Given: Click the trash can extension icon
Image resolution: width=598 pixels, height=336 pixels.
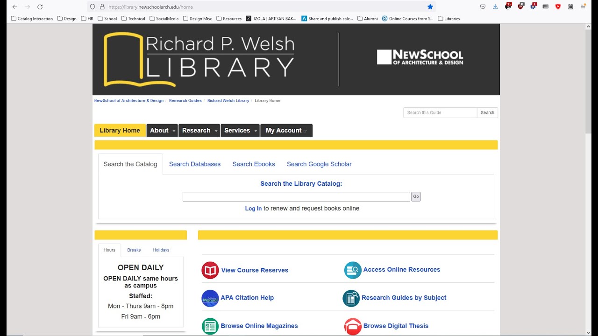Looking at the screenshot, I should tap(570, 7).
